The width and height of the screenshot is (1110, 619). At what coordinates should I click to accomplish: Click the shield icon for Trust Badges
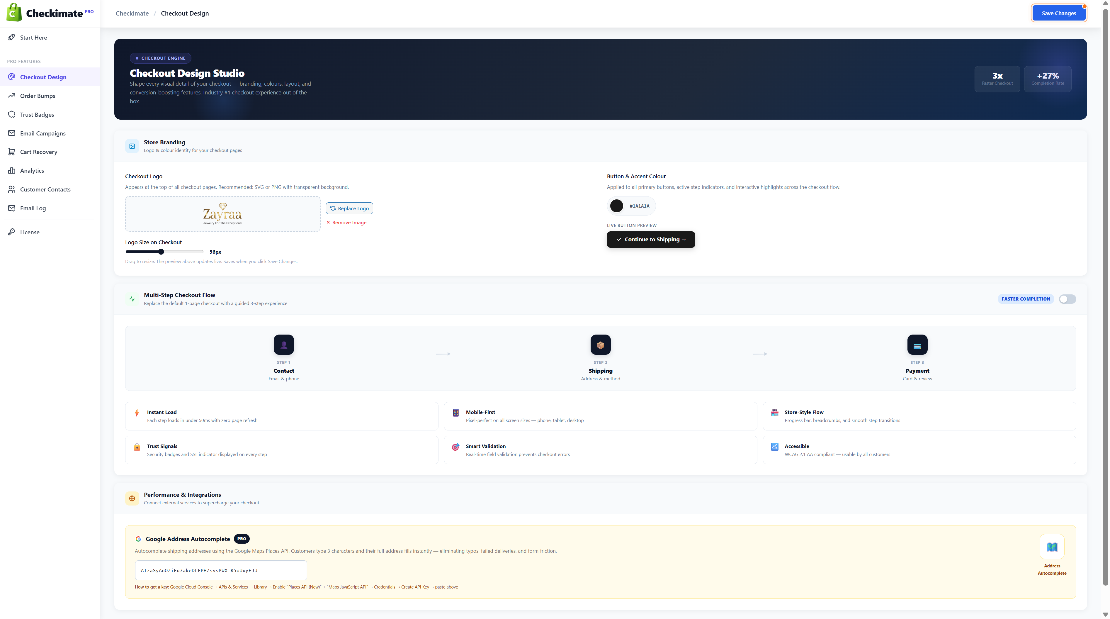click(12, 114)
